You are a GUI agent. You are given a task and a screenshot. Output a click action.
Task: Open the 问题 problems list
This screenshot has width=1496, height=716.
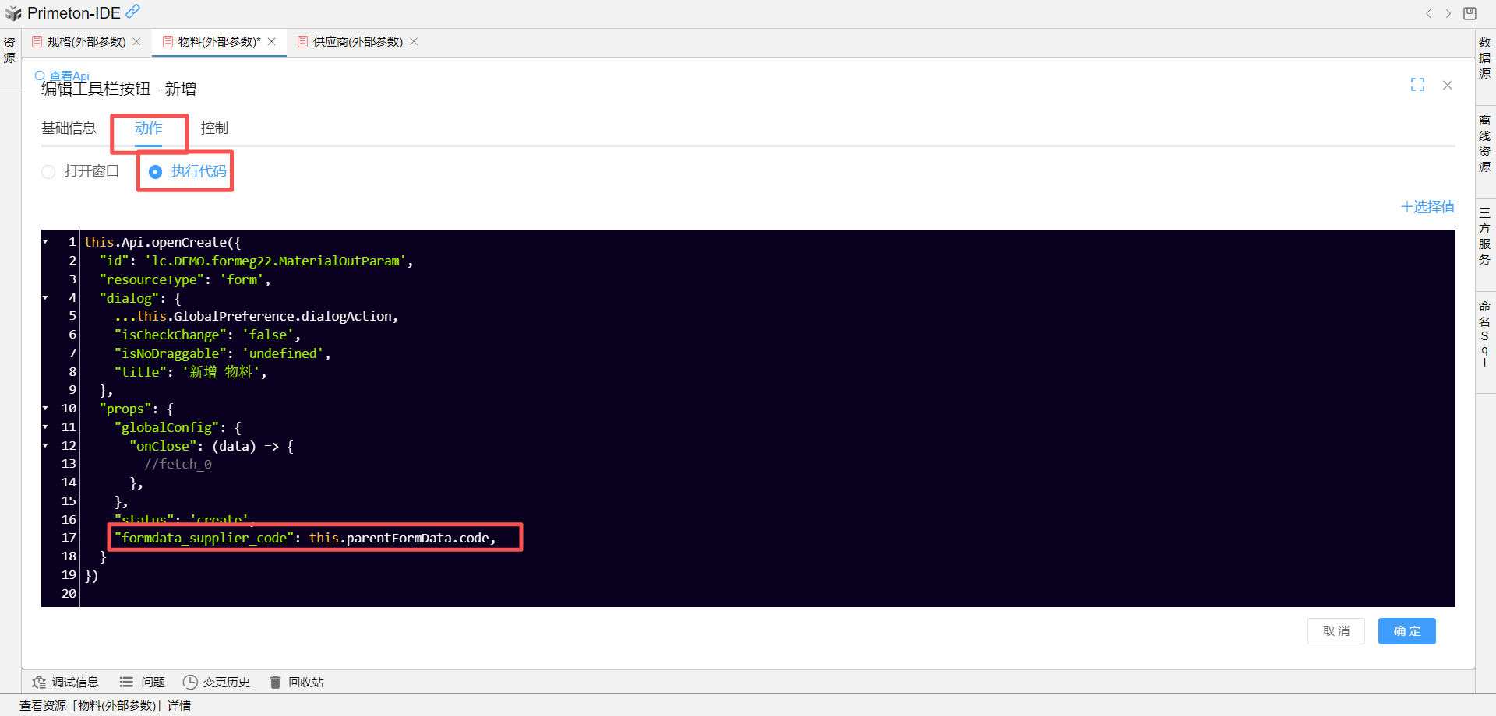point(143,683)
